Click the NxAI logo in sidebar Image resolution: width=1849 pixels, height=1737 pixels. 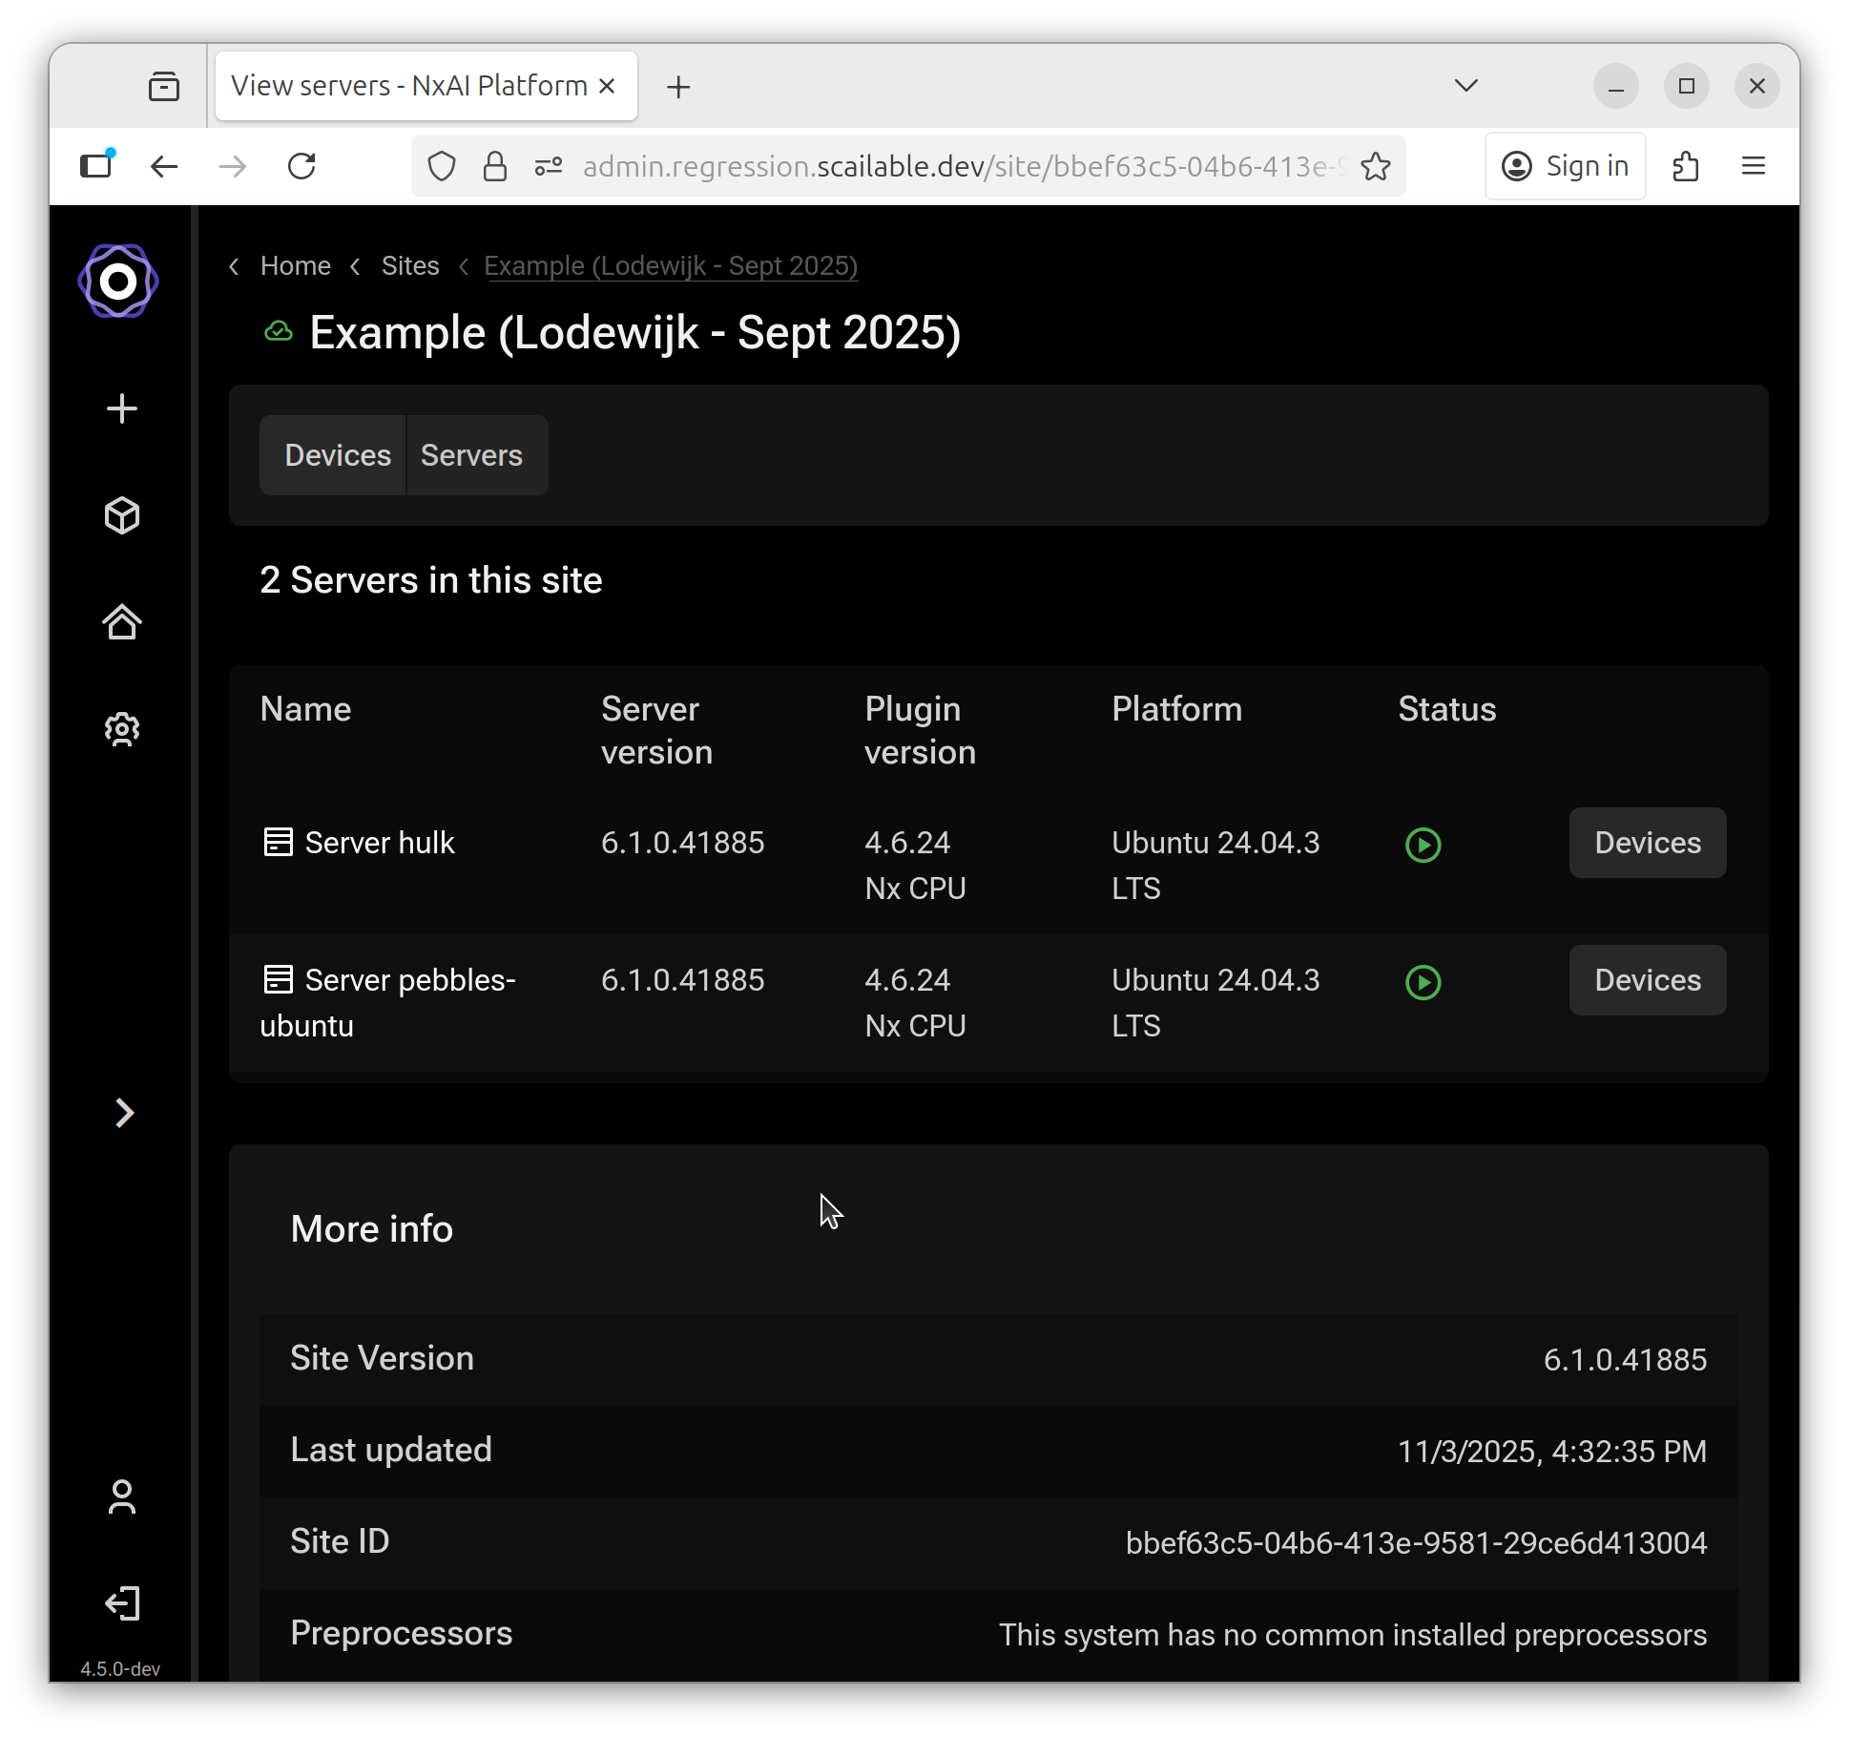click(118, 282)
